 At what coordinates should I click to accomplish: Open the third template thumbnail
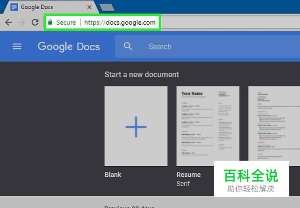(x=274, y=124)
